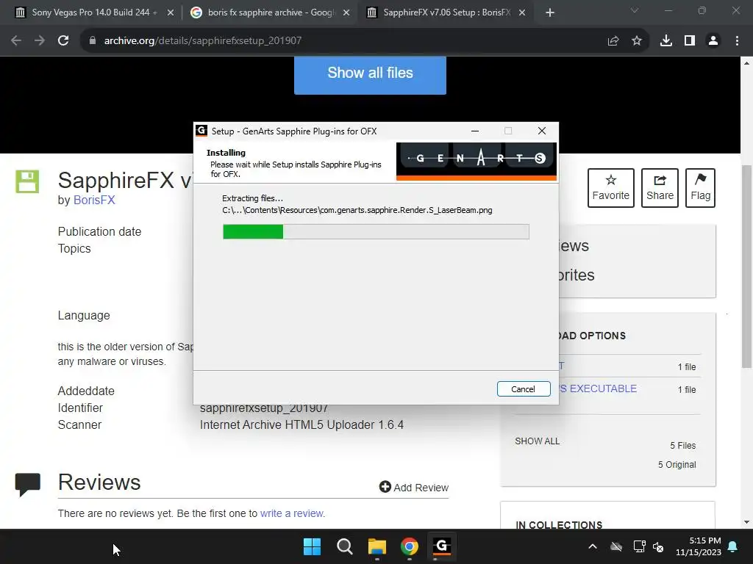Click scrollbar down arrow

(x=747, y=522)
